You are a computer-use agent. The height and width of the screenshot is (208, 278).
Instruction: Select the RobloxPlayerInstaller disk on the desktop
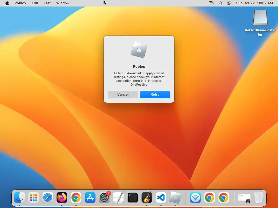coord(260,18)
